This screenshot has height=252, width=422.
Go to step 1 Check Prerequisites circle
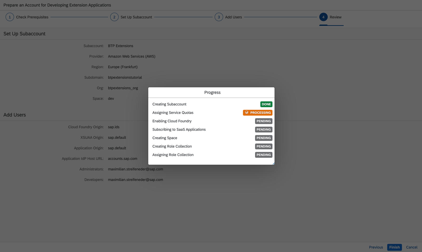tap(10, 17)
